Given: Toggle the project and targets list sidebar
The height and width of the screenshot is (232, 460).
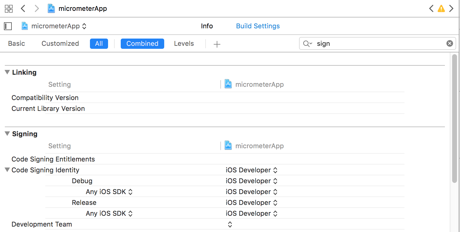Looking at the screenshot, I should coord(8,26).
